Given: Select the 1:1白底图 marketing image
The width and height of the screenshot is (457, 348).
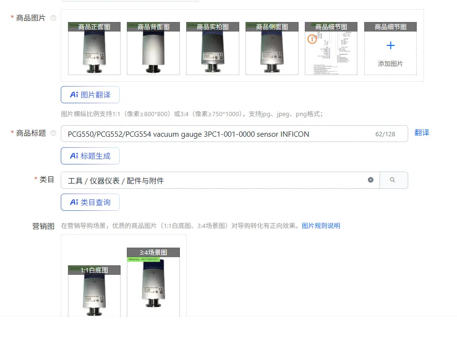Looking at the screenshot, I should [x=94, y=291].
